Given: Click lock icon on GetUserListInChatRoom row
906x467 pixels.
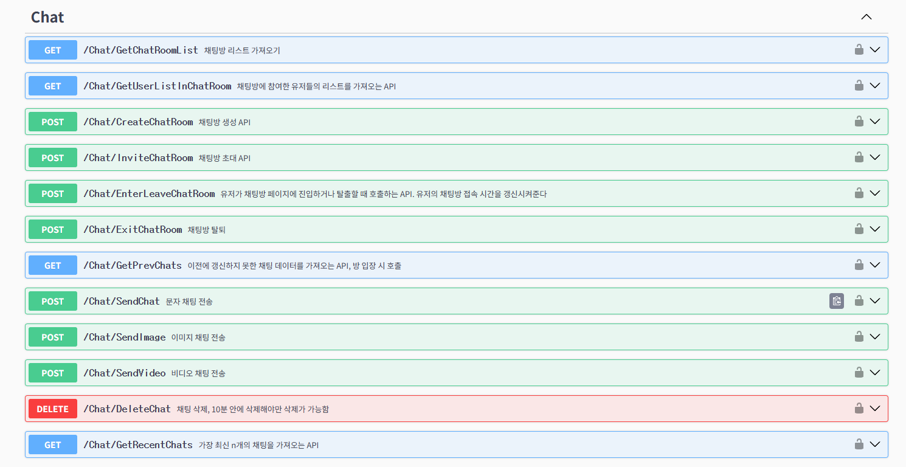Looking at the screenshot, I should pyautogui.click(x=859, y=85).
